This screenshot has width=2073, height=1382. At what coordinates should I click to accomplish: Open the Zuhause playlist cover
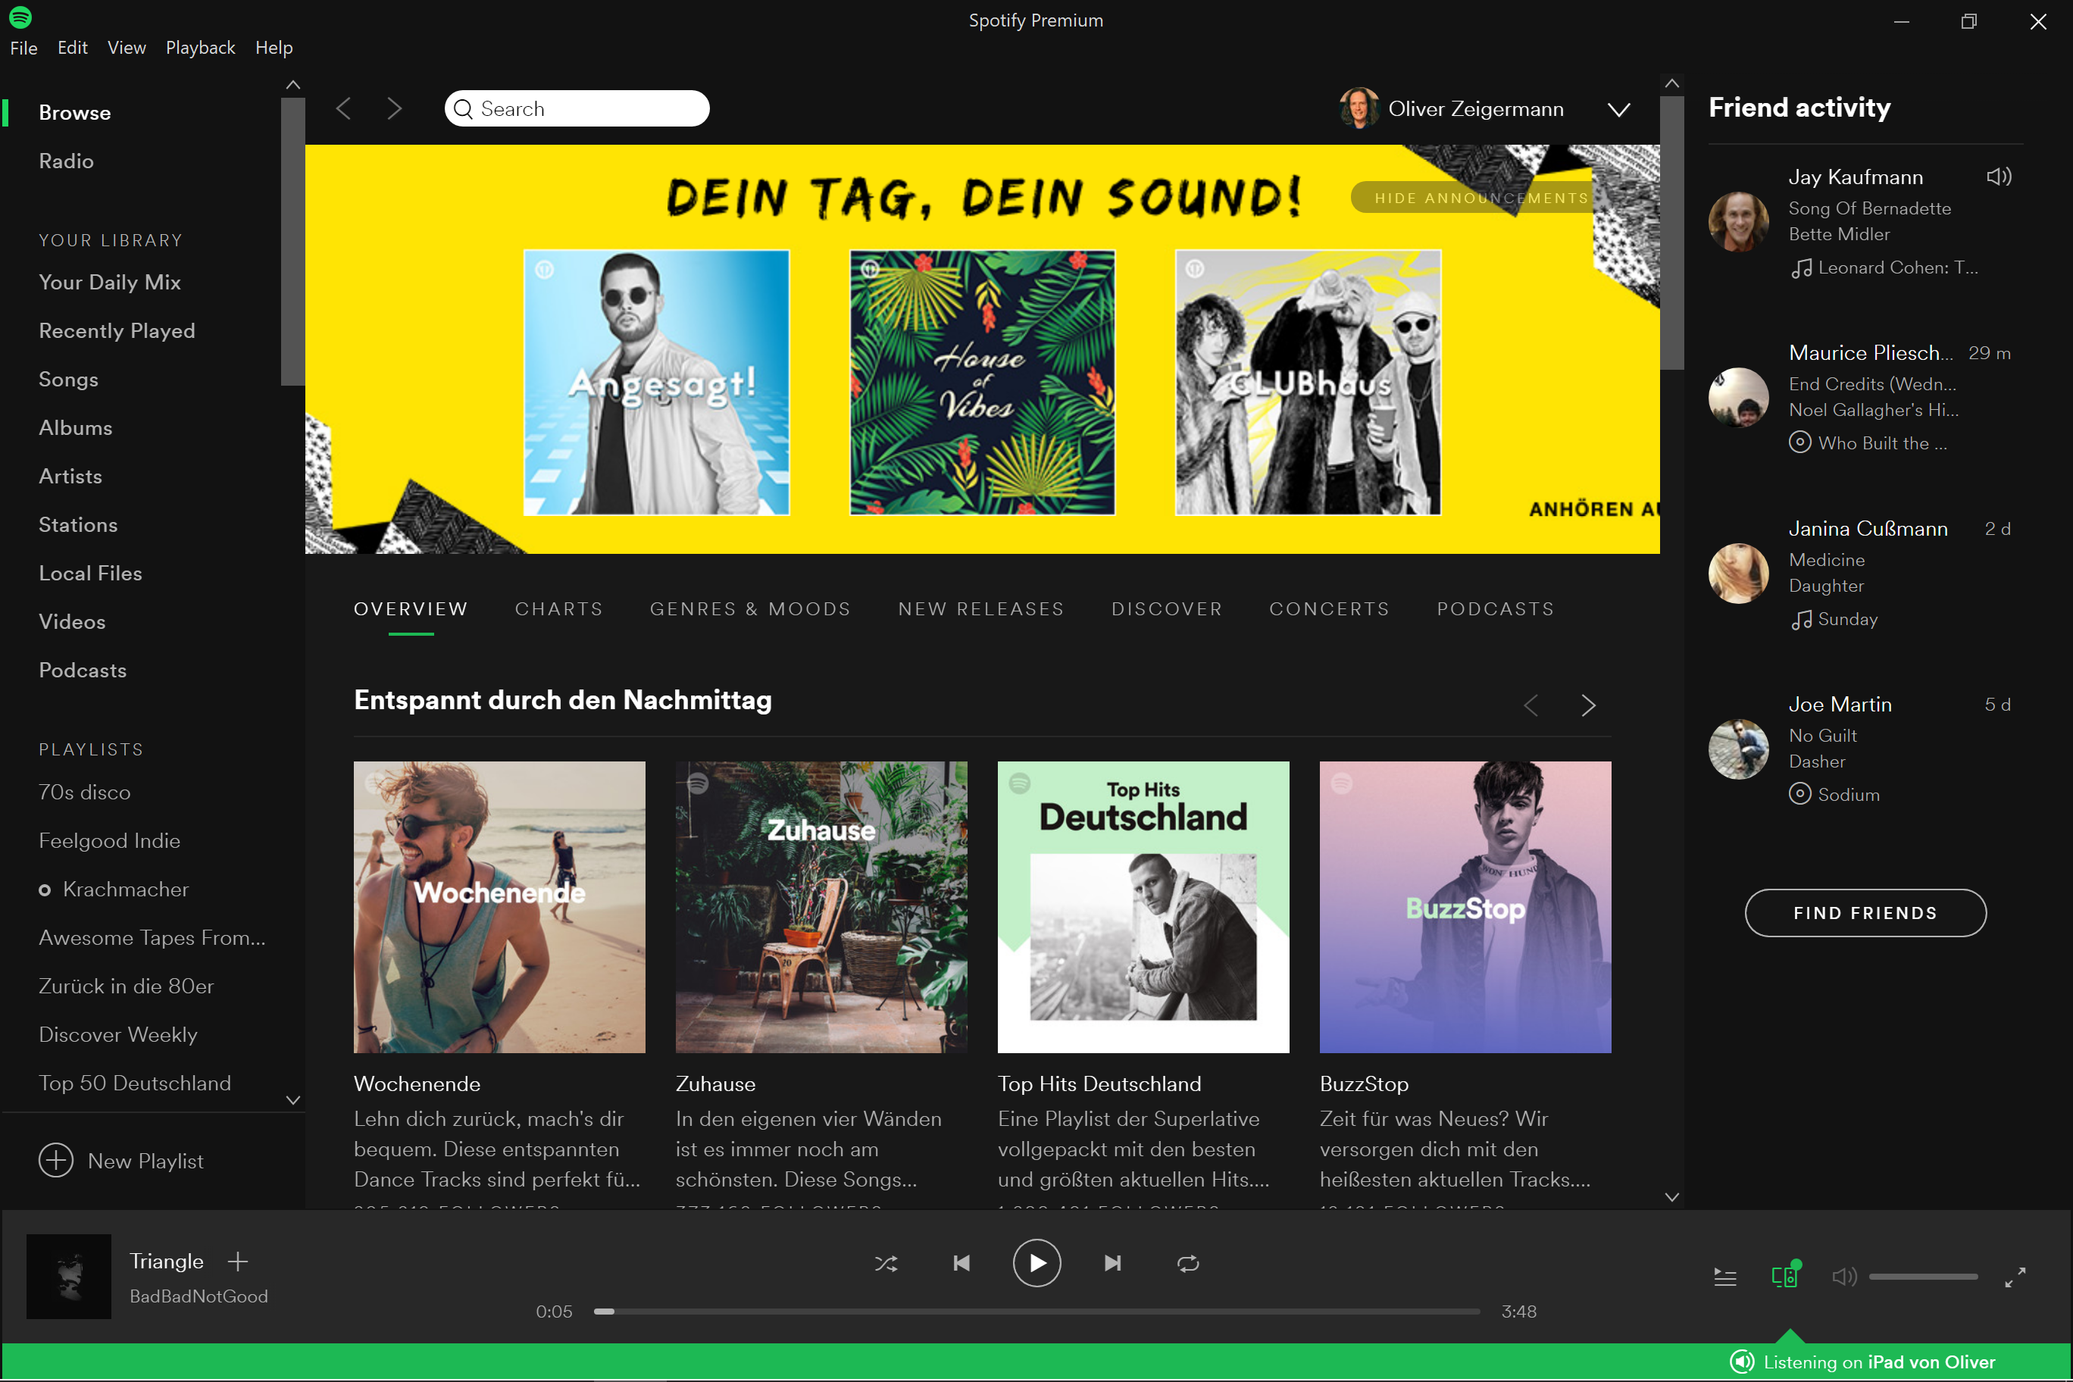(x=821, y=907)
